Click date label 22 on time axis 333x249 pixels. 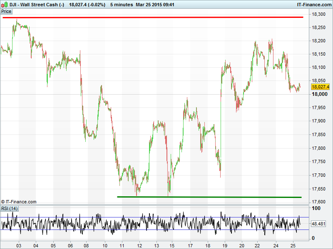(x=258, y=245)
